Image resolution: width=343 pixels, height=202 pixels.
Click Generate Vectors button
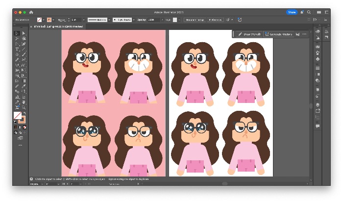coord(278,34)
